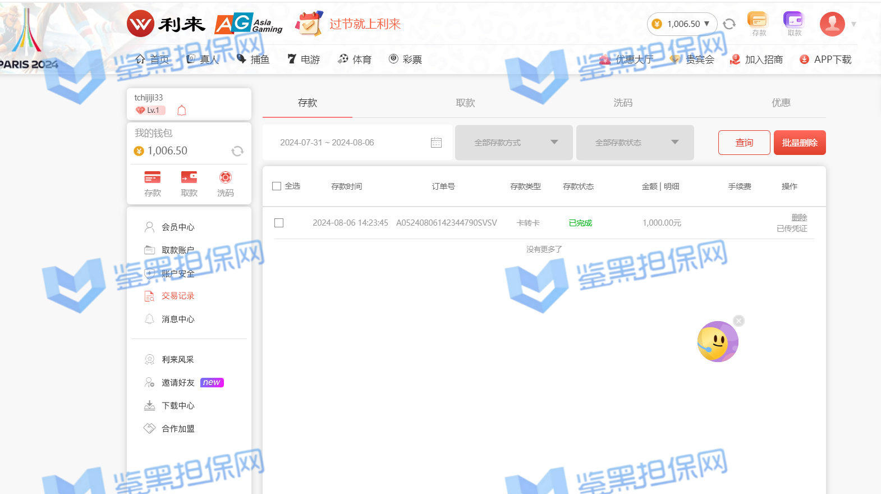The width and height of the screenshot is (881, 494).
Task: Check the box for the 2024-08-06 deposit row
Action: click(x=279, y=223)
